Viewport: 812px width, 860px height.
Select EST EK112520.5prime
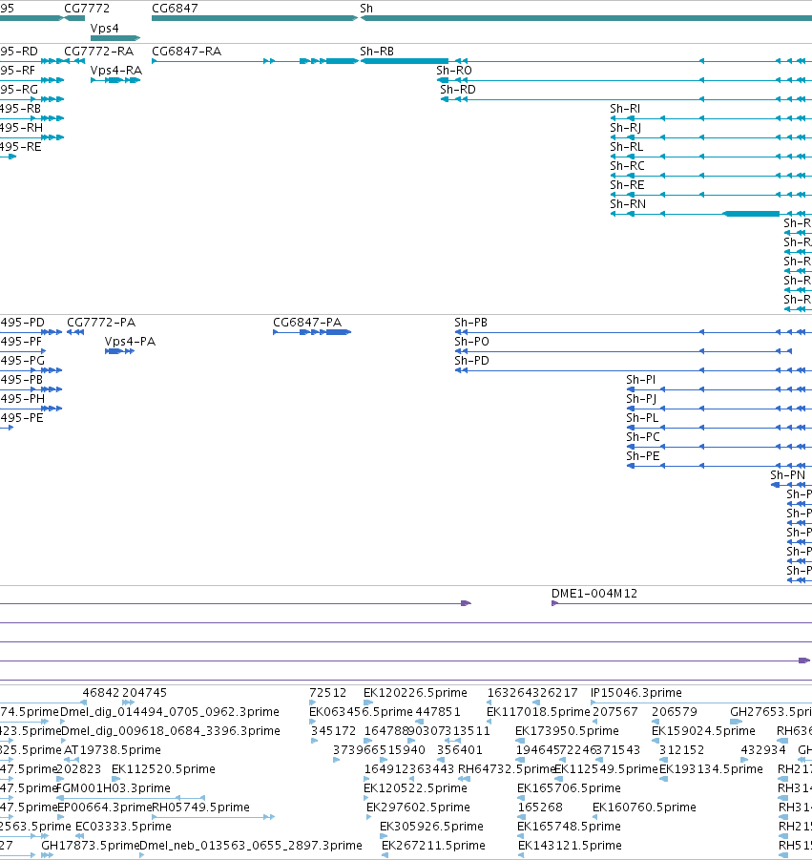click(x=163, y=769)
